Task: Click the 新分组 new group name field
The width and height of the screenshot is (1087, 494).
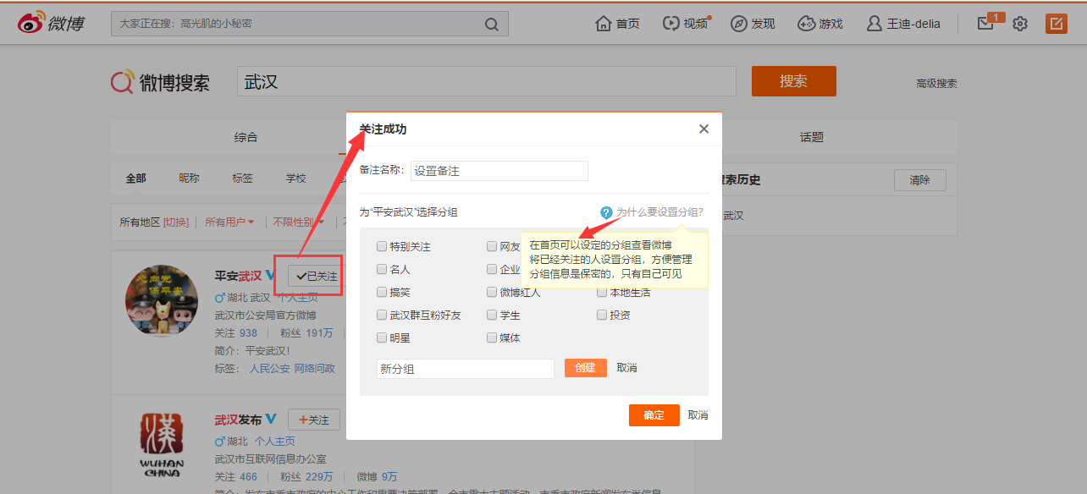Action: pos(466,369)
